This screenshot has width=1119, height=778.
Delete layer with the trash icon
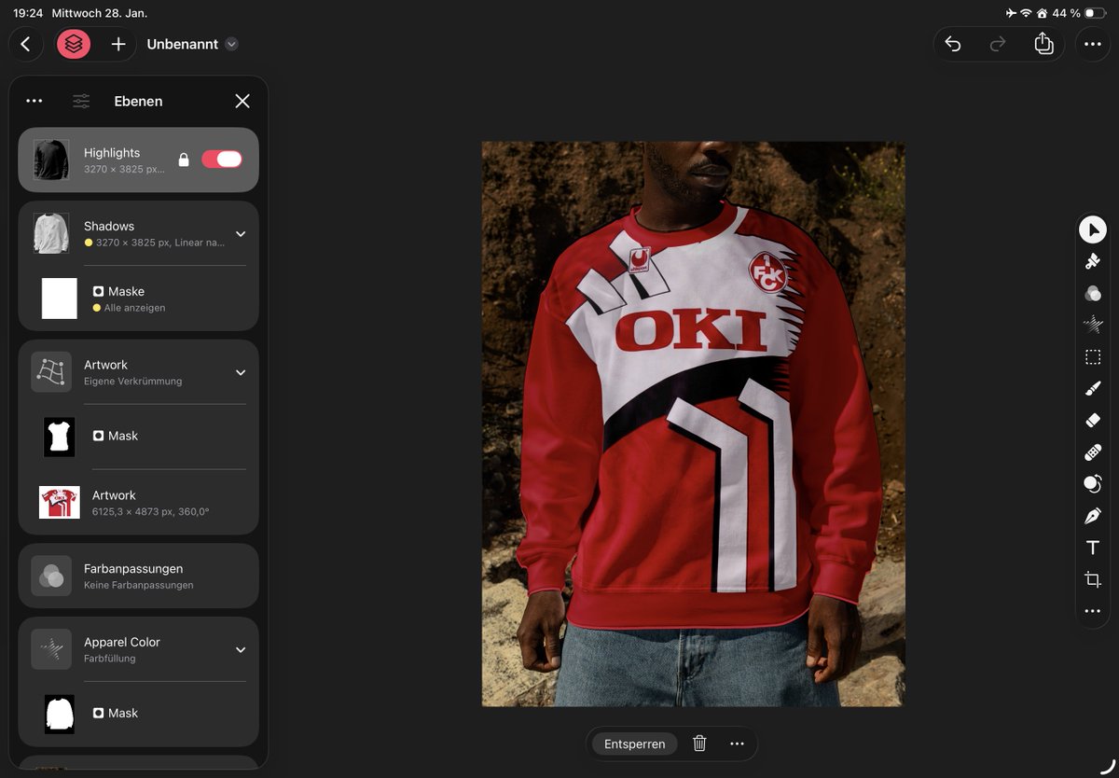[x=699, y=743]
